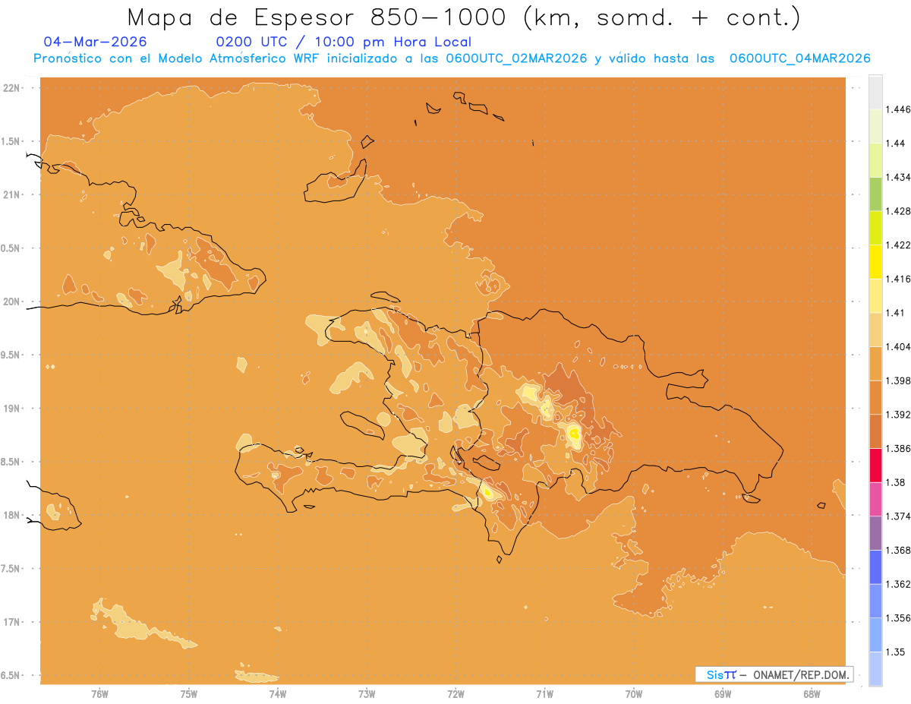This screenshot has width=911, height=704.
Task: Click the bright yellow swatch between 1.416 and 1.422
Action: [875, 262]
